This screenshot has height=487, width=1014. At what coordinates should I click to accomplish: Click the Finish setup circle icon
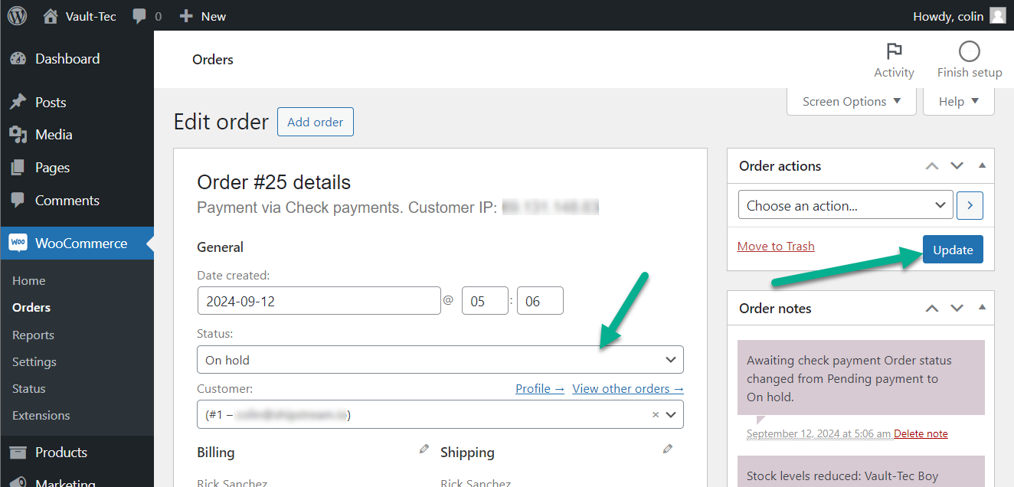pos(969,52)
